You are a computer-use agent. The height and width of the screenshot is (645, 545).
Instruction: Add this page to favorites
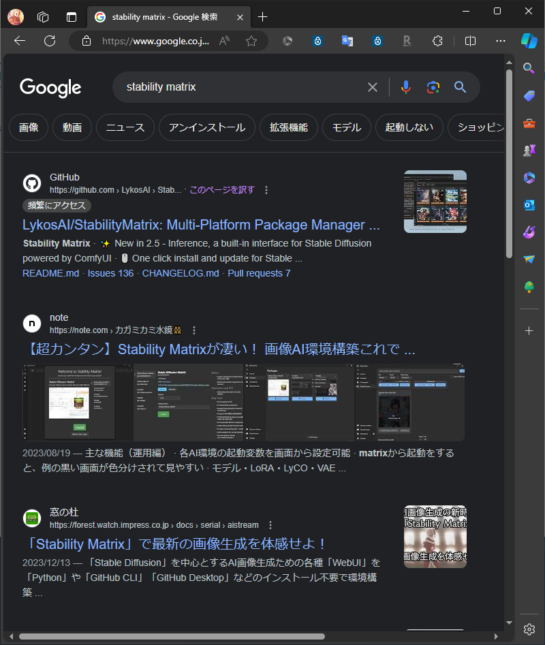click(251, 41)
